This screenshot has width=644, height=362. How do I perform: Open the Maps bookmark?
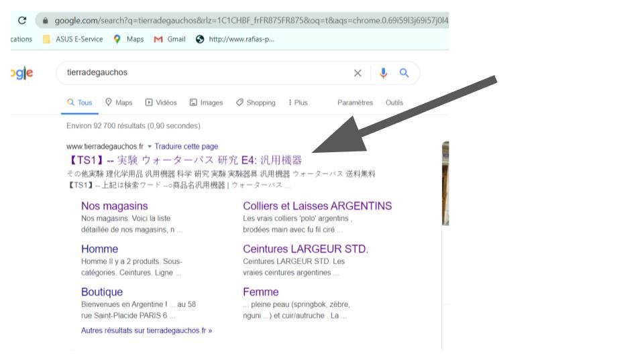(129, 39)
